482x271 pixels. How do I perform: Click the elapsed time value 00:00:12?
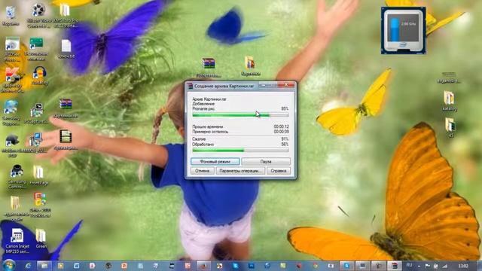click(x=281, y=126)
